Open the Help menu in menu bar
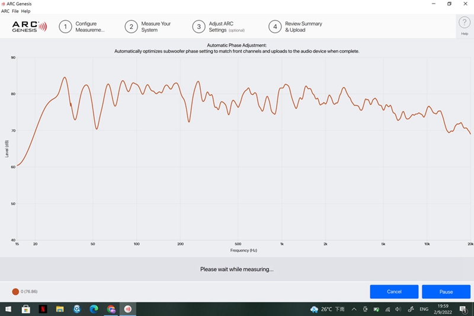 pos(26,11)
